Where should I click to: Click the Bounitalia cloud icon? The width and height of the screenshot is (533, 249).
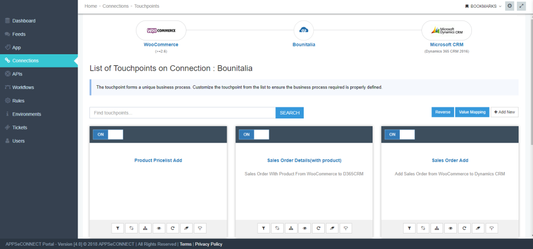click(304, 30)
